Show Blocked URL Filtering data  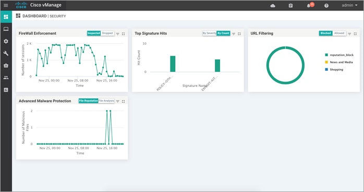(326, 33)
